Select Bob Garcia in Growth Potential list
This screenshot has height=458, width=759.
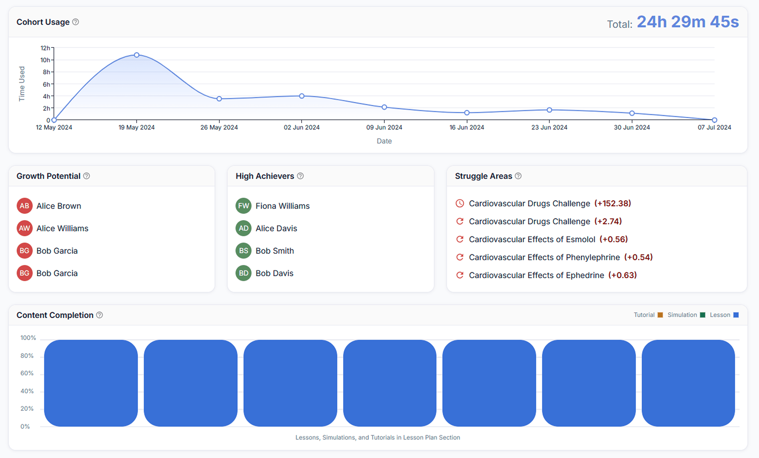pos(57,251)
